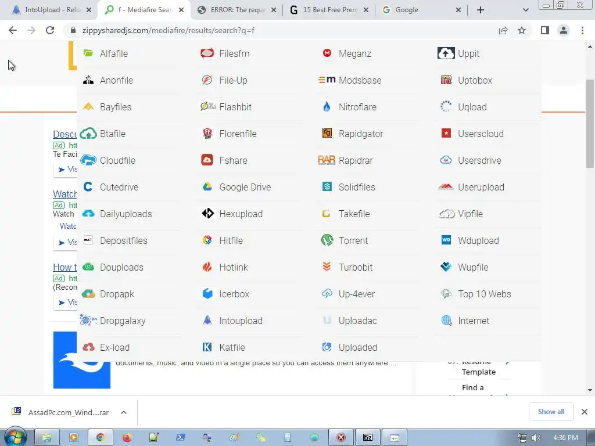Click the taskbar volume icon
Screen dimensions: 595x446
tap(536, 438)
